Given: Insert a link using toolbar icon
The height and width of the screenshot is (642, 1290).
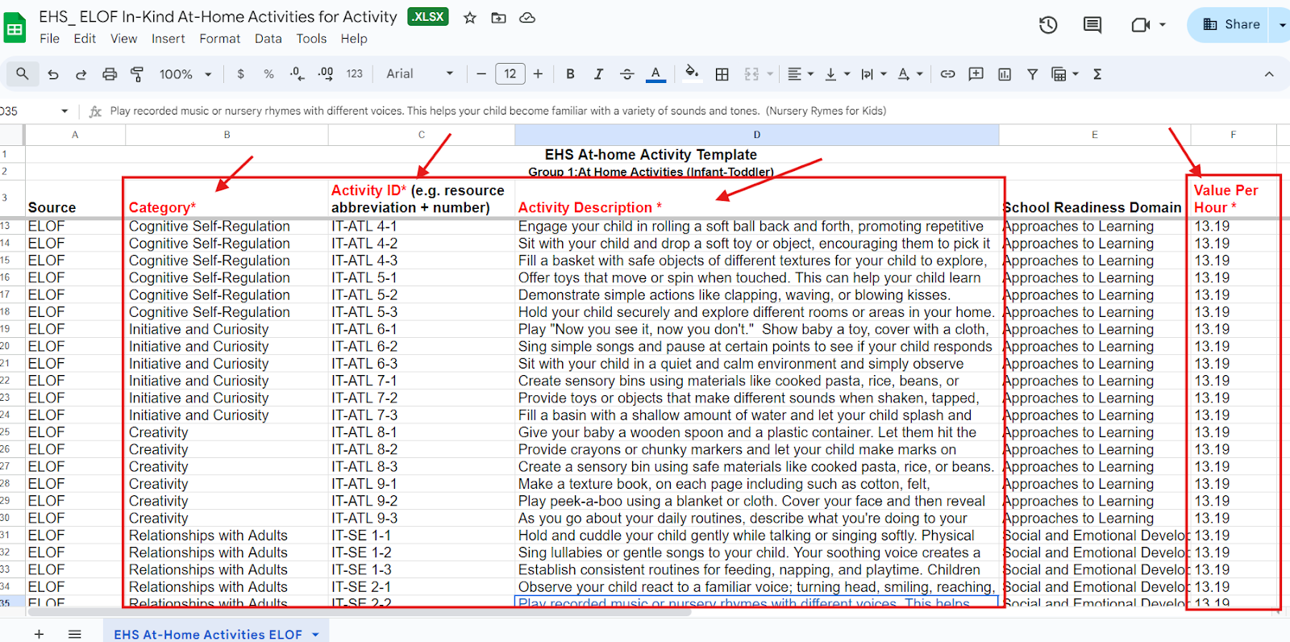Looking at the screenshot, I should point(947,74).
